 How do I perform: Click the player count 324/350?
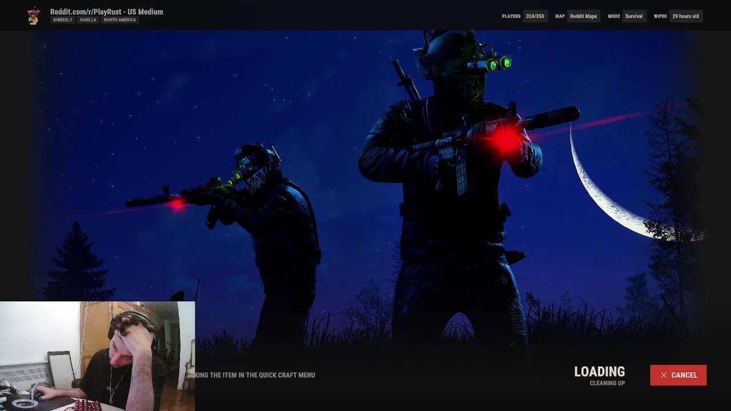tap(535, 16)
